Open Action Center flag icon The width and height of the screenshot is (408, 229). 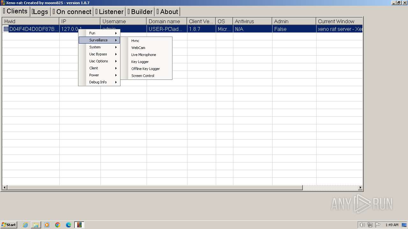(x=378, y=225)
